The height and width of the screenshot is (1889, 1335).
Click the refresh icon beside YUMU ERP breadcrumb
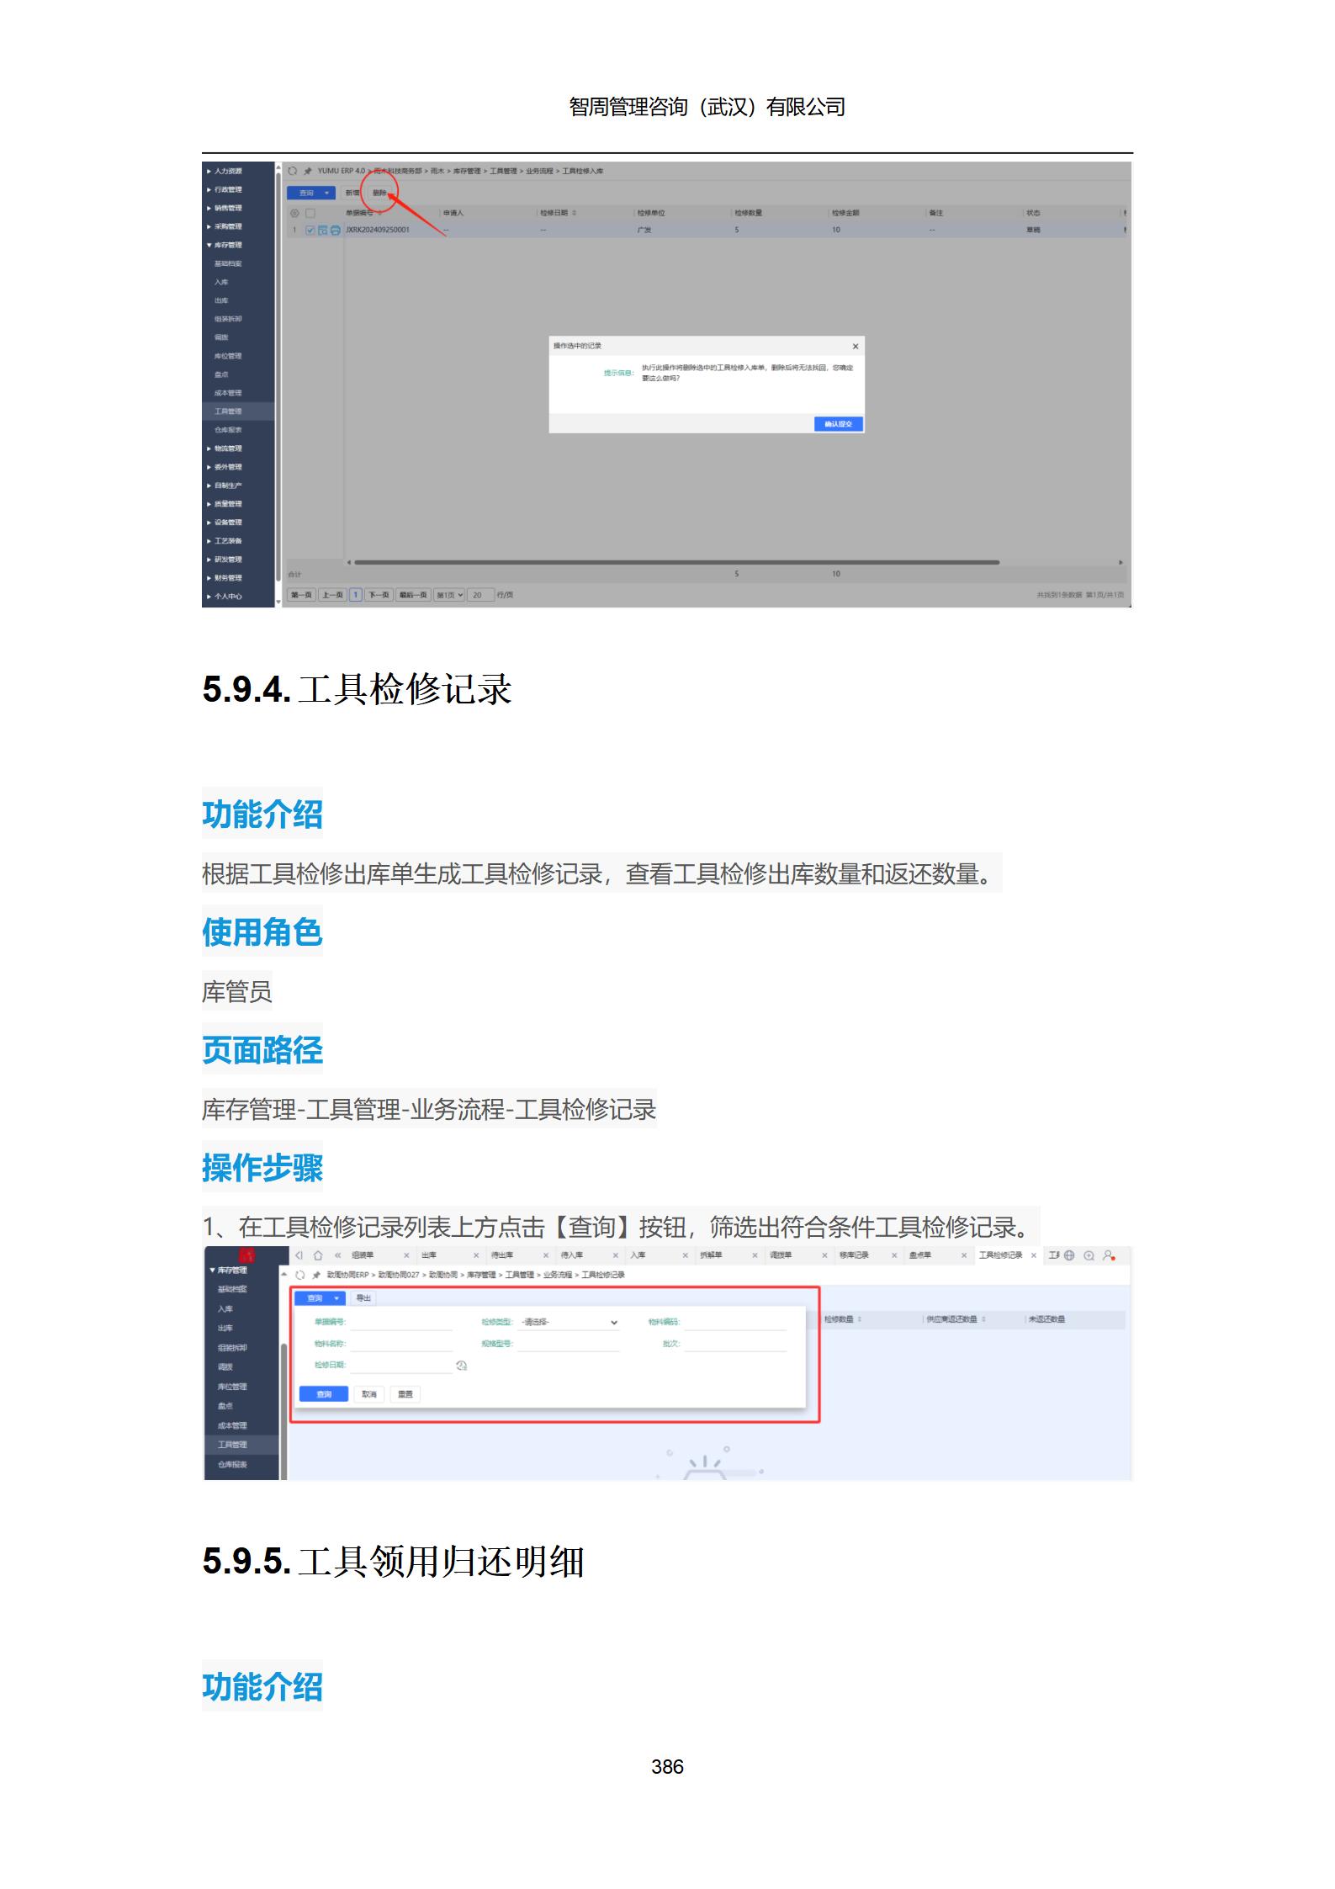point(293,171)
